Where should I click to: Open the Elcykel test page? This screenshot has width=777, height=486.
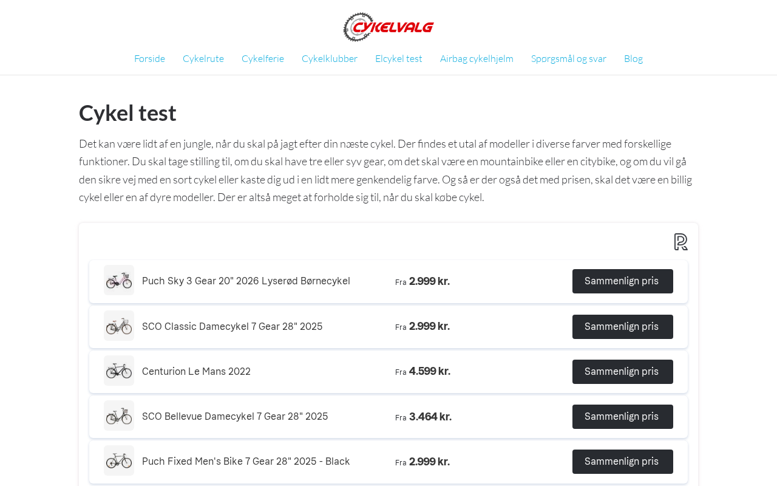pyautogui.click(x=399, y=58)
